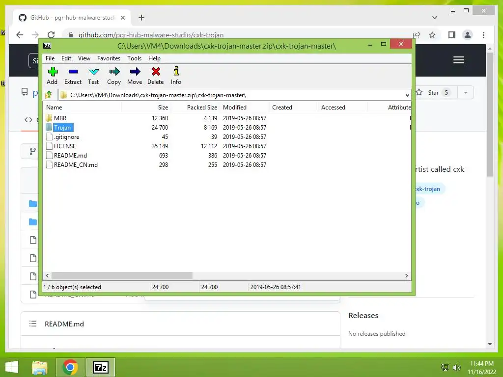Click the README.md heading on GitHub page
Image resolution: width=503 pixels, height=377 pixels.
click(x=64, y=324)
